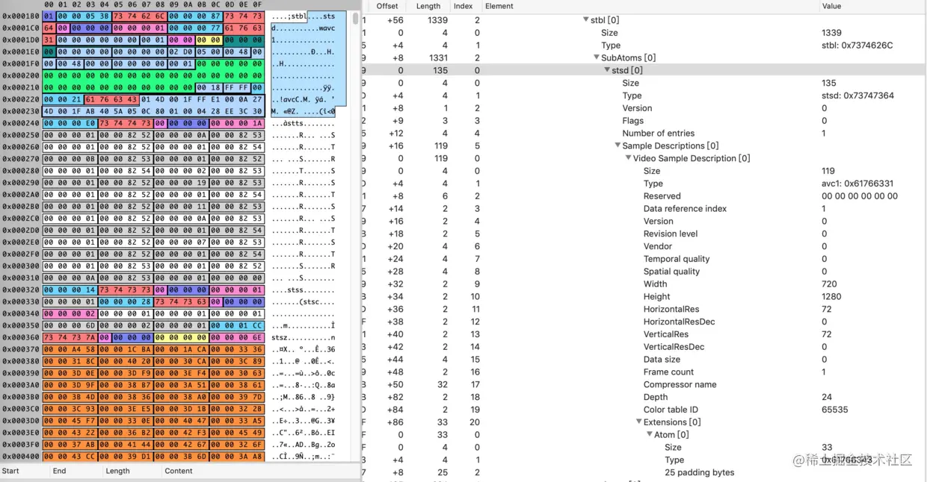Collapse the SubAtoms [0] node
Screen dimensions: 927x482
(x=597, y=57)
